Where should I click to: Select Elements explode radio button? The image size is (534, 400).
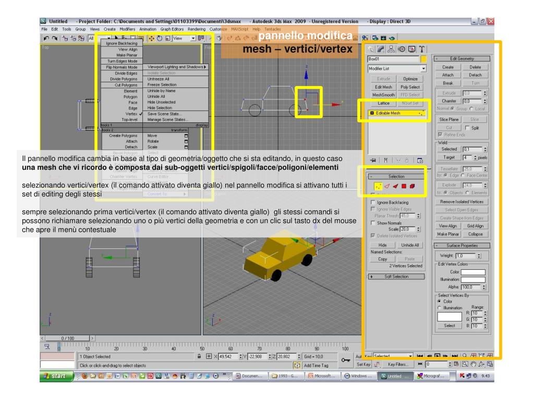[468, 193]
